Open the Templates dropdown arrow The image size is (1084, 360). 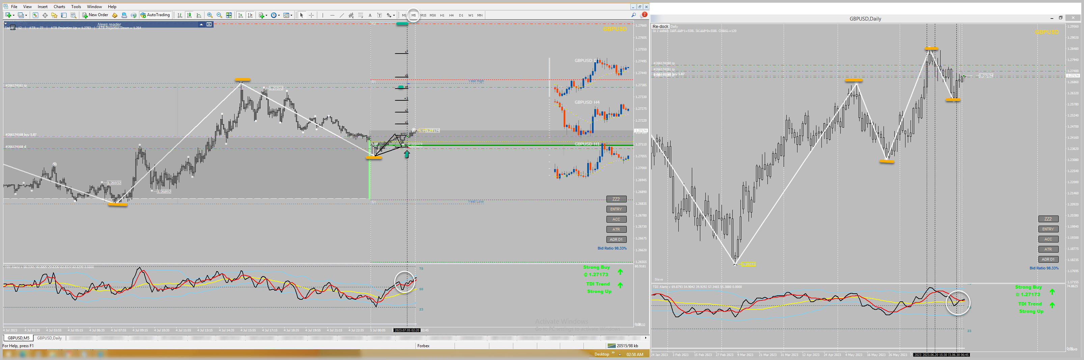(x=292, y=15)
